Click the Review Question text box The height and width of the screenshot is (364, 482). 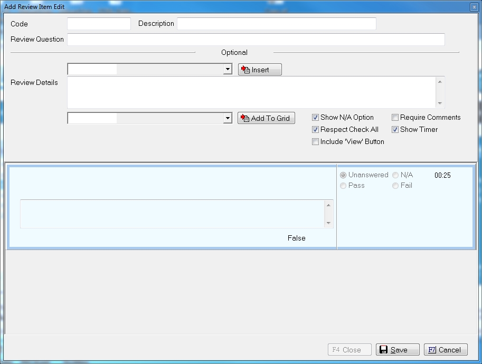pos(256,40)
